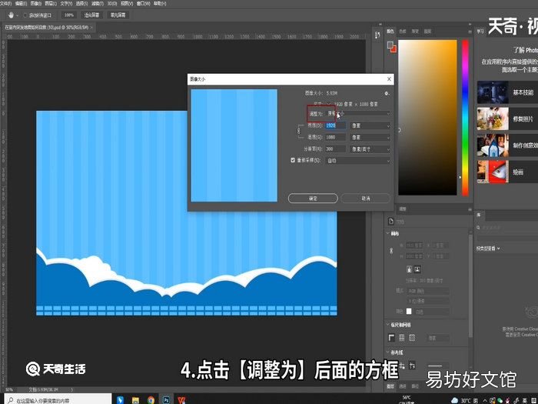Collapse the 标尺和网格 section
The width and height of the screenshot is (538, 404).
(388, 325)
